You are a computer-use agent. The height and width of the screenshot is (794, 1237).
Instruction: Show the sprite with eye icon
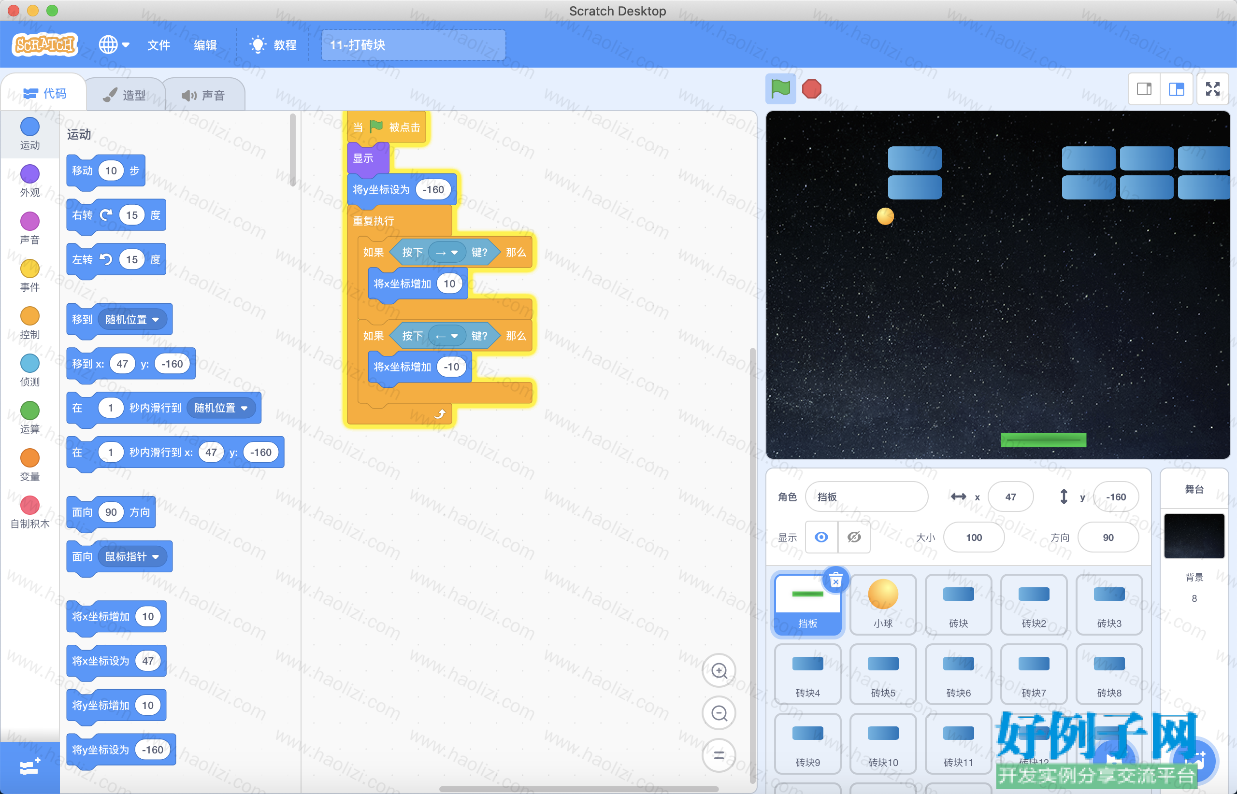[x=821, y=537]
